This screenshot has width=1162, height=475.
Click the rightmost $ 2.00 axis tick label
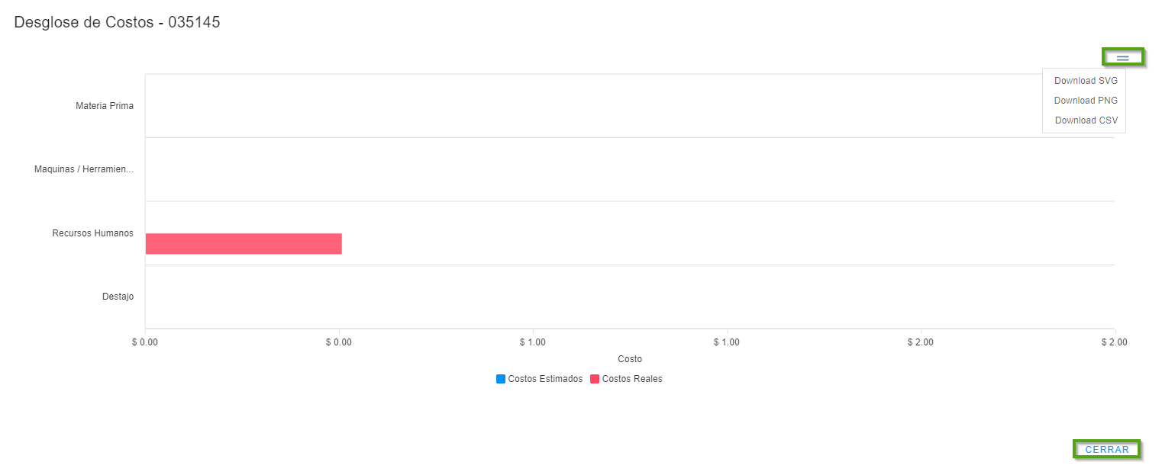pyautogui.click(x=1114, y=343)
